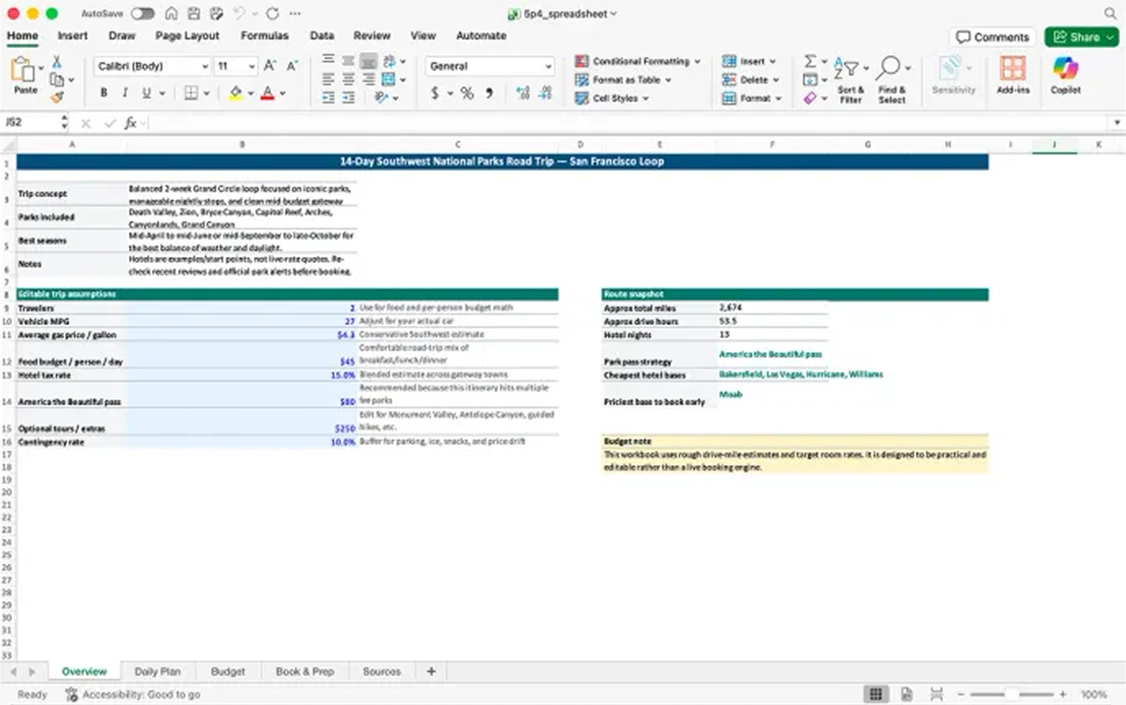This screenshot has height=705, width=1126.
Task: Click the Cut scissors icon
Action: 57,62
